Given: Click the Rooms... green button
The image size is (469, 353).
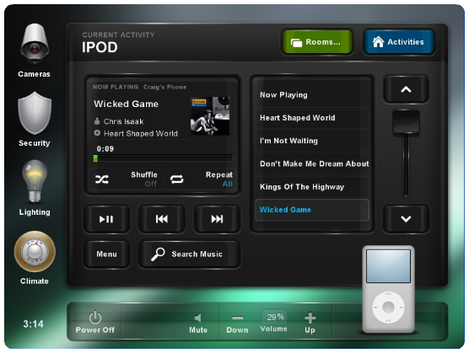Looking at the screenshot, I should click(x=317, y=42).
